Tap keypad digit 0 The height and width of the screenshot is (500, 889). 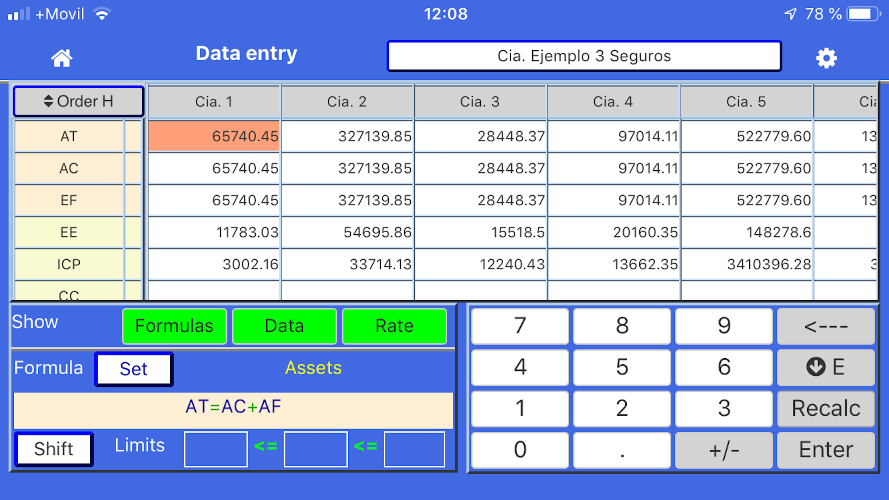tap(520, 450)
